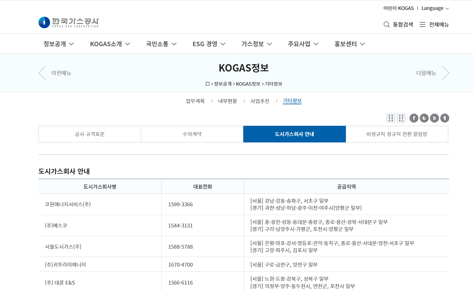The width and height of the screenshot is (473, 291).
Task: Switch to the 수의계약 tab
Action: (x=192, y=134)
